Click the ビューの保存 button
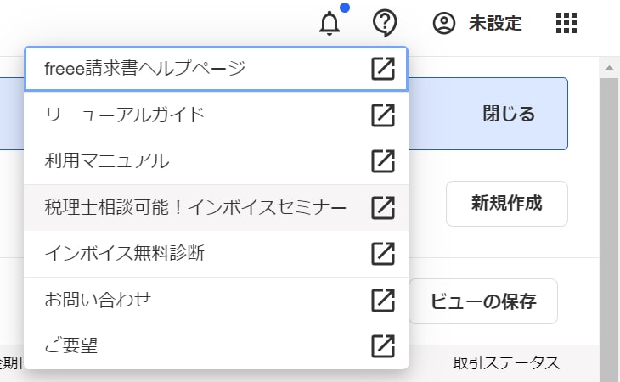The height and width of the screenshot is (382, 620). tap(482, 301)
